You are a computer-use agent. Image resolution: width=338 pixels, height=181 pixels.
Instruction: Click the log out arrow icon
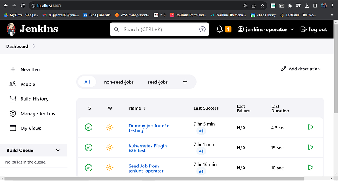click(304, 29)
